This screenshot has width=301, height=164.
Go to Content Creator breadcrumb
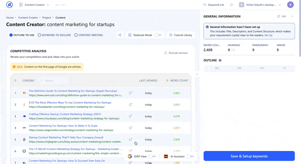28,18
